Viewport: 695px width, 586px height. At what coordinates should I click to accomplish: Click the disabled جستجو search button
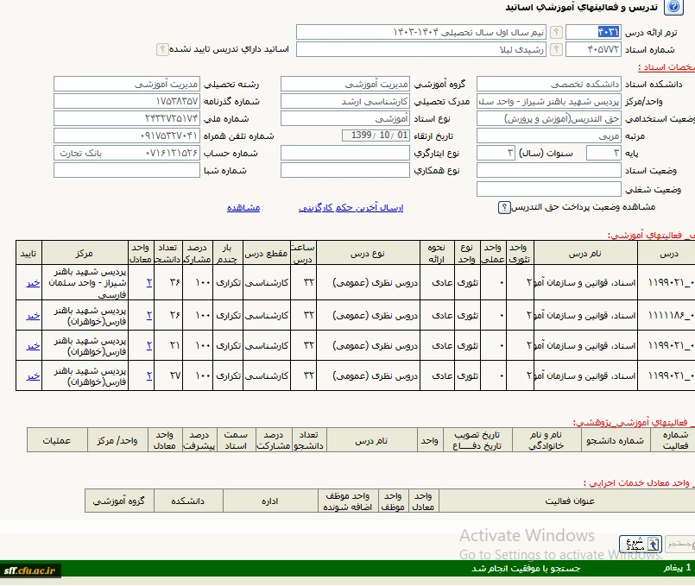click(x=679, y=544)
